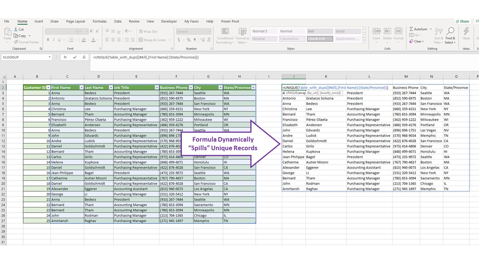
Task: Apply the Good cell style
Action: click(x=348, y=31)
